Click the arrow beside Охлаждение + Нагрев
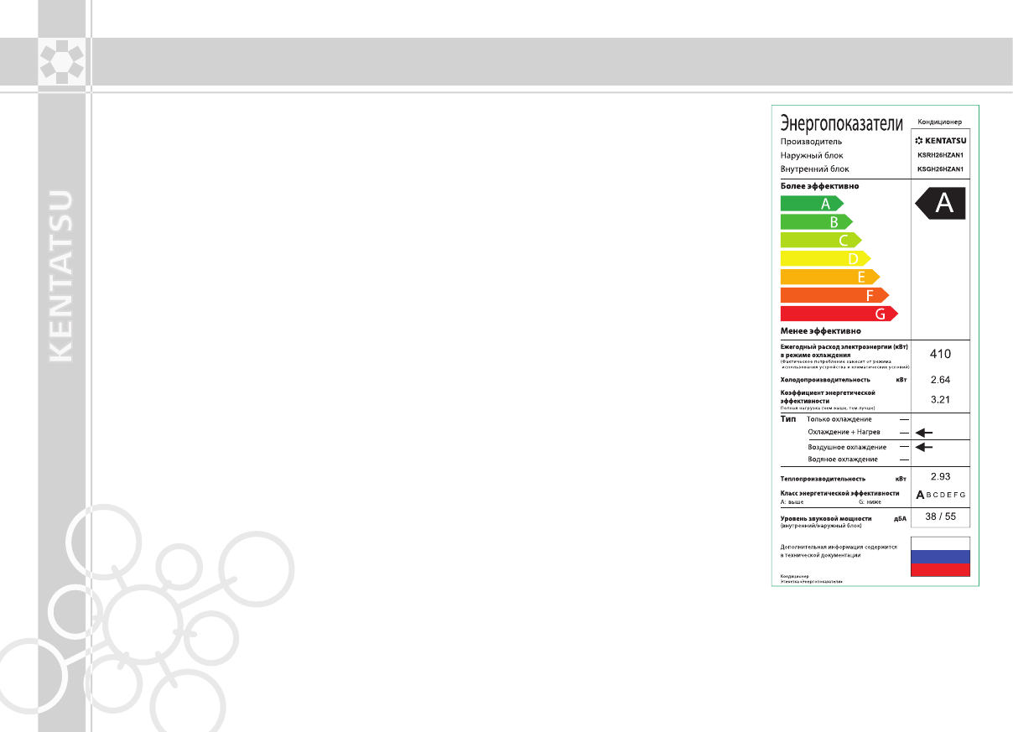Viewport: 1013px width, 732px height. (x=923, y=433)
